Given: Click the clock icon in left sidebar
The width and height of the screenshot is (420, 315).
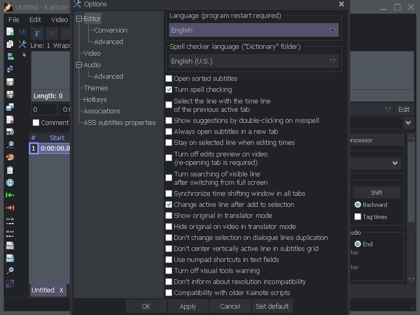Looking at the screenshot, I should (x=10, y=183).
